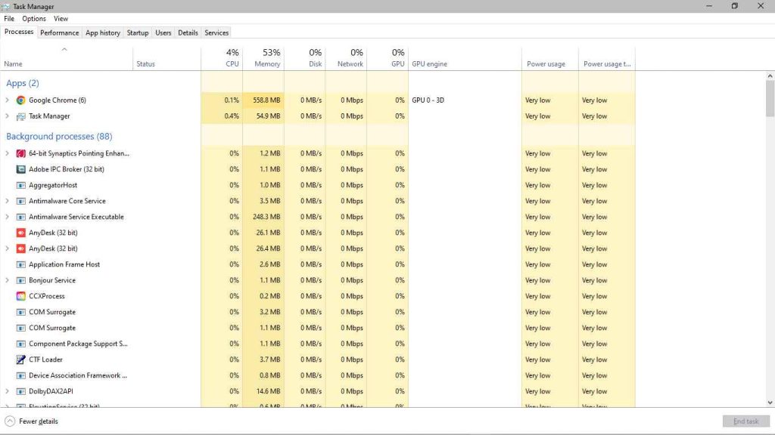This screenshot has width=775, height=435.
Task: Click the Task Manager title bar icon
Action: point(6,6)
